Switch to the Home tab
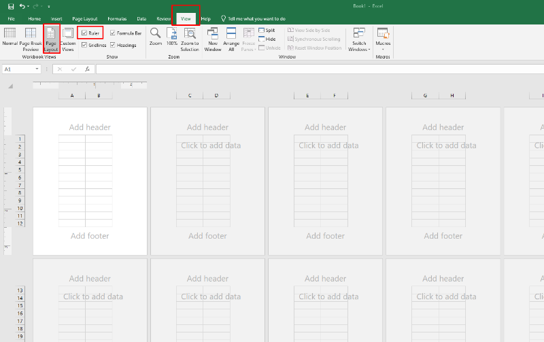This screenshot has height=342, width=544. [35, 19]
